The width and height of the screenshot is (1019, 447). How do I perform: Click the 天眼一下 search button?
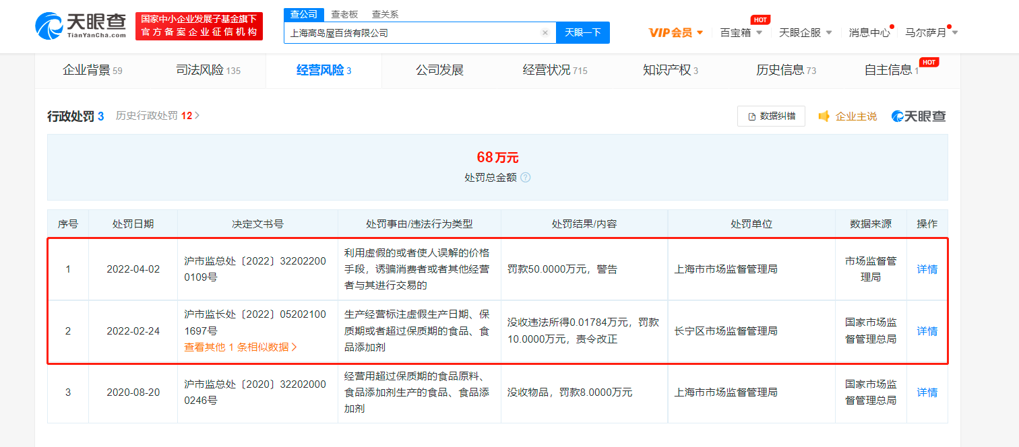583,32
